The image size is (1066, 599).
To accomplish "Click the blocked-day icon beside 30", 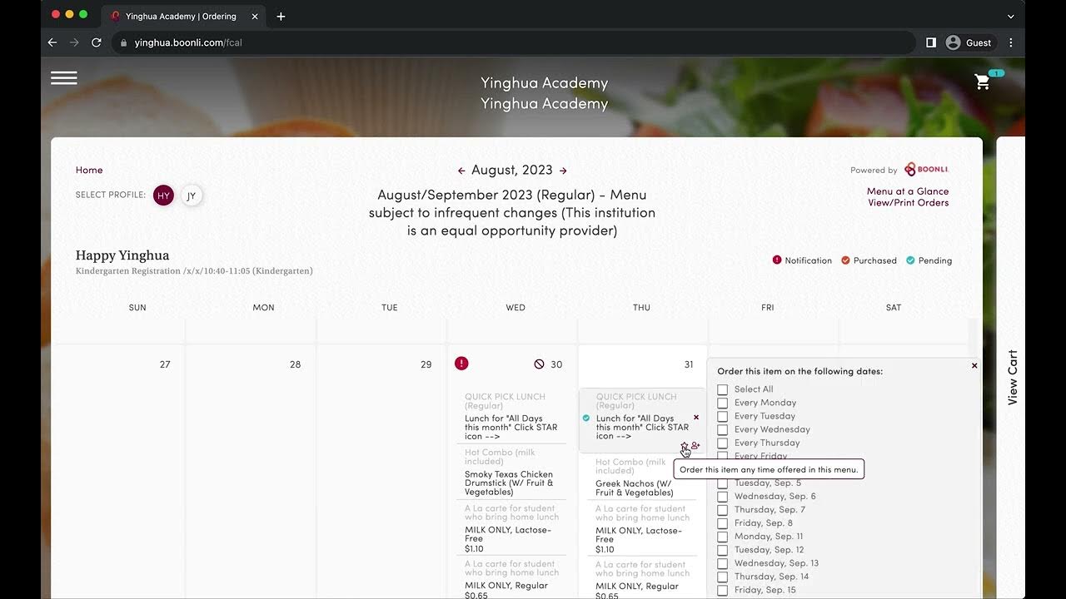I will click(539, 364).
